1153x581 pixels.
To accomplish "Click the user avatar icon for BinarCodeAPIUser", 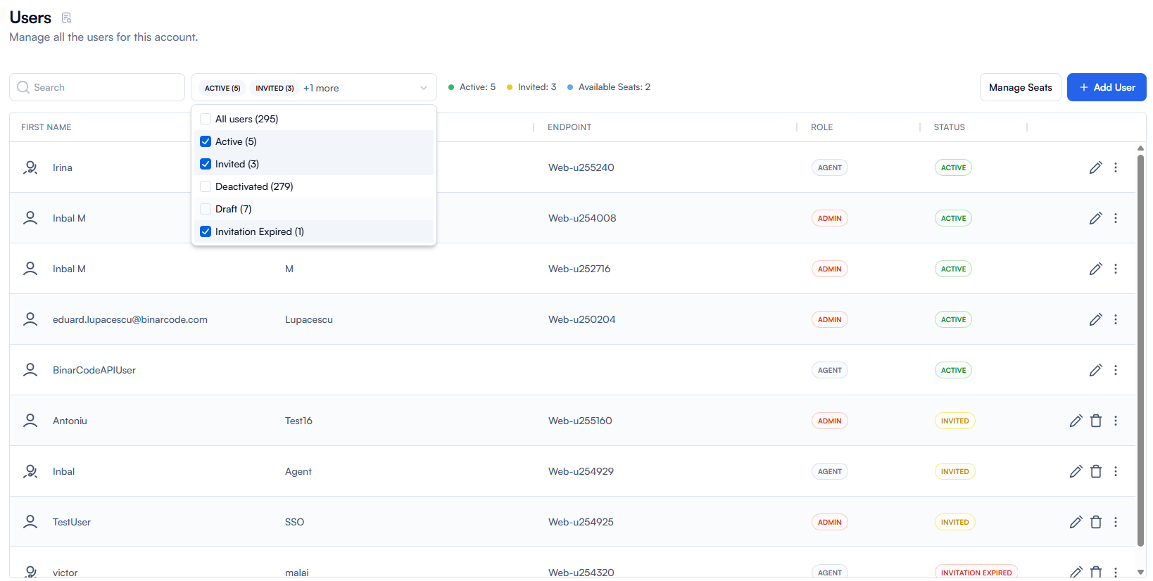I will click(x=30, y=370).
